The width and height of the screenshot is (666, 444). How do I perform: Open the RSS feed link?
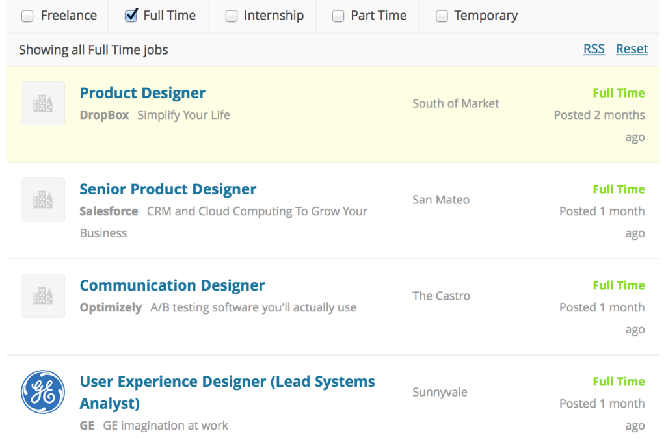[594, 49]
